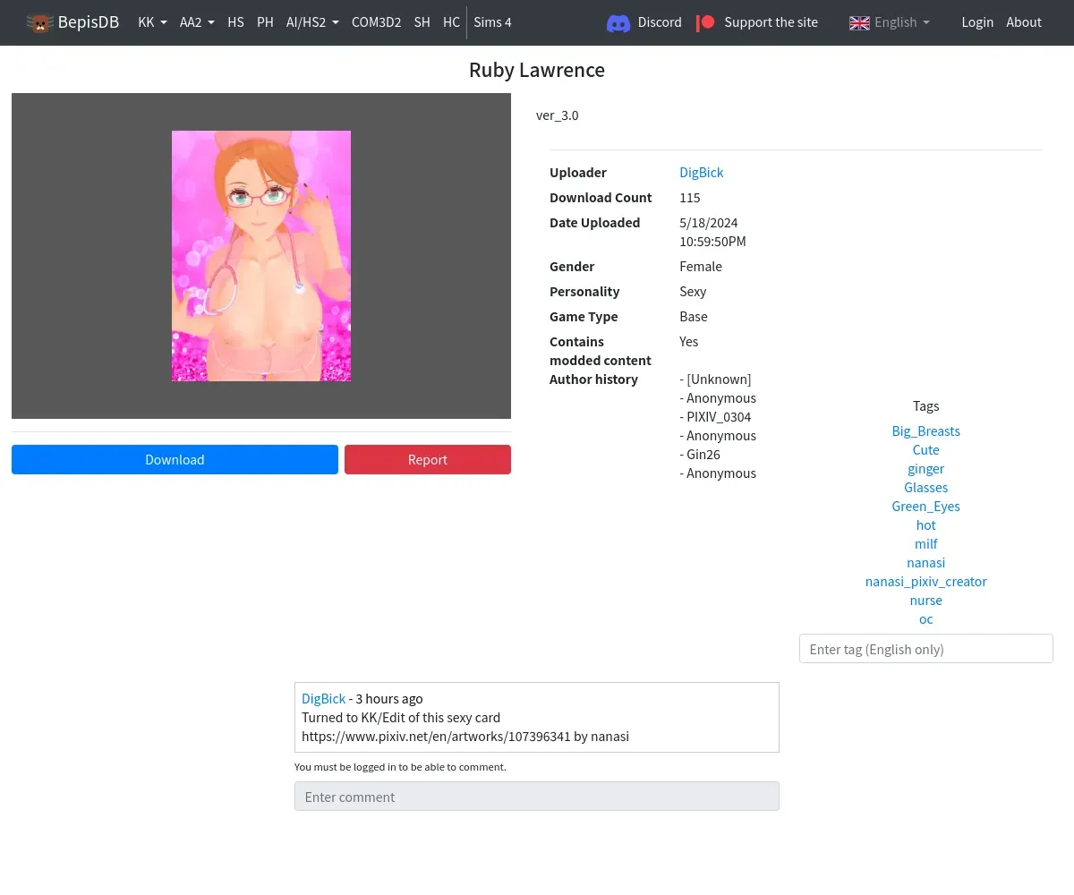Viewport: 1074px width, 895px height.
Task: Click the BepisDB logo icon
Action: click(x=39, y=22)
